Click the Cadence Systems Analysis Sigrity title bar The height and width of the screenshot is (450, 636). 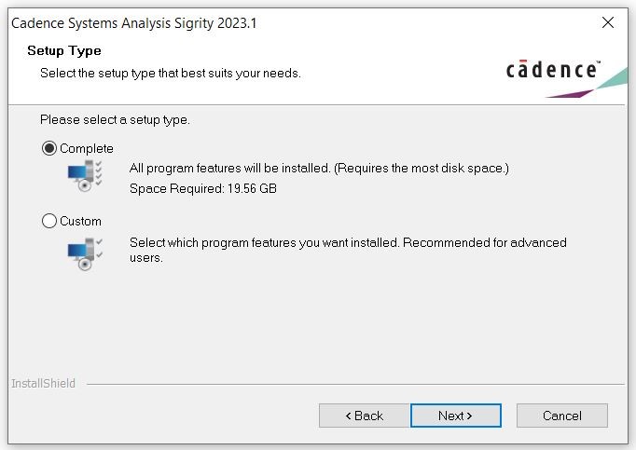click(134, 23)
